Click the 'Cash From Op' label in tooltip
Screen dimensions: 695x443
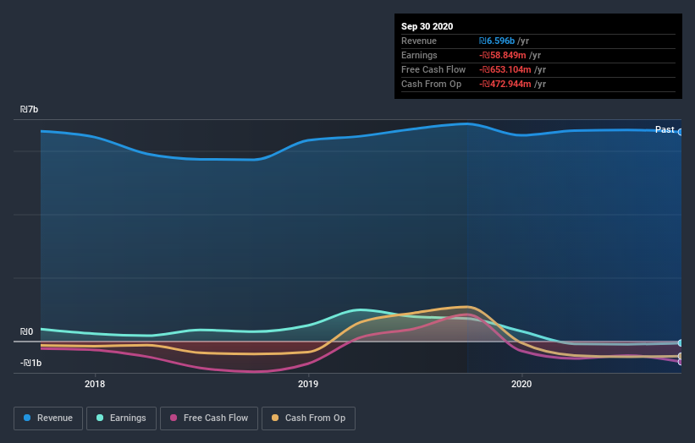[x=431, y=84]
